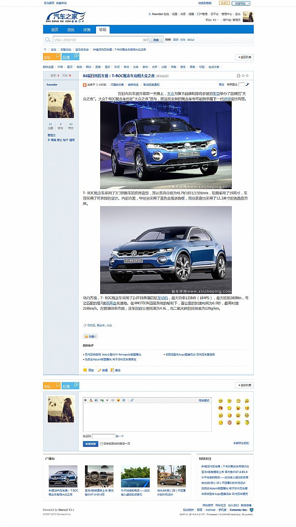Viewport: 296px width, 527px height.
Task: Click the home icon in breadcrumb
Action: [x=45, y=49]
